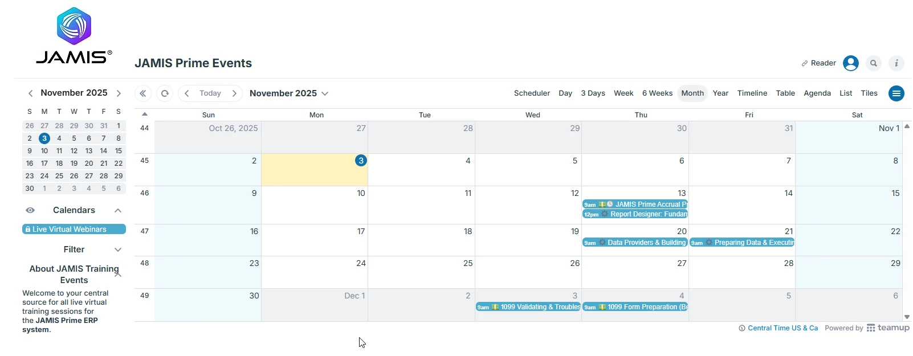
Task: Click date 21 in the month grid
Action: (789, 231)
